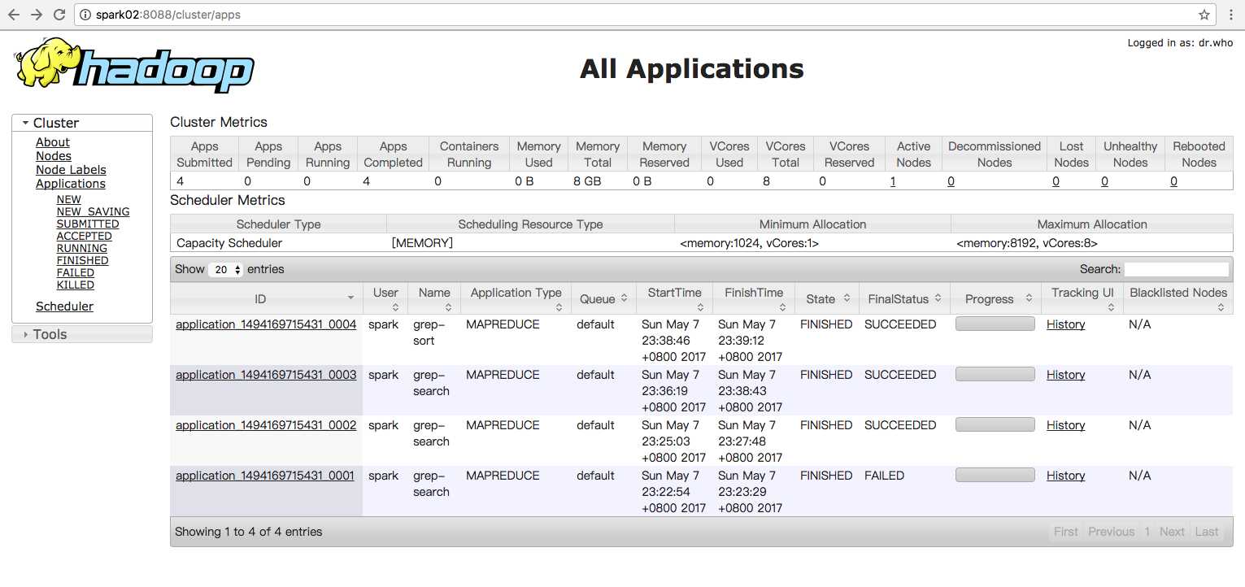The height and width of the screenshot is (587, 1245).
Task: Sort table by State column
Action: tap(827, 298)
